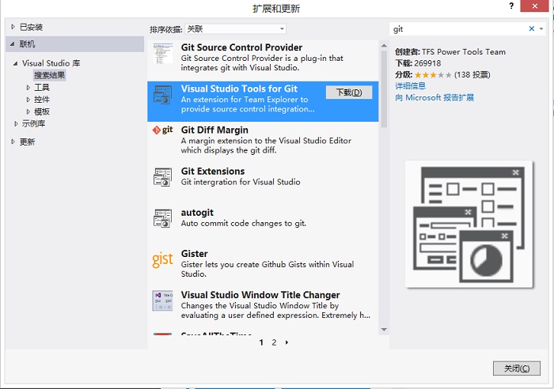Select 搜索结果 in the tree

tap(49, 75)
